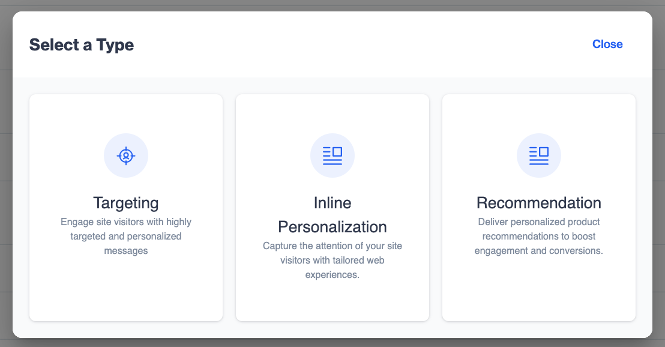Screen dimensions: 665x347
Task: Click blank area above the Recommendation icon
Action: (538, 113)
